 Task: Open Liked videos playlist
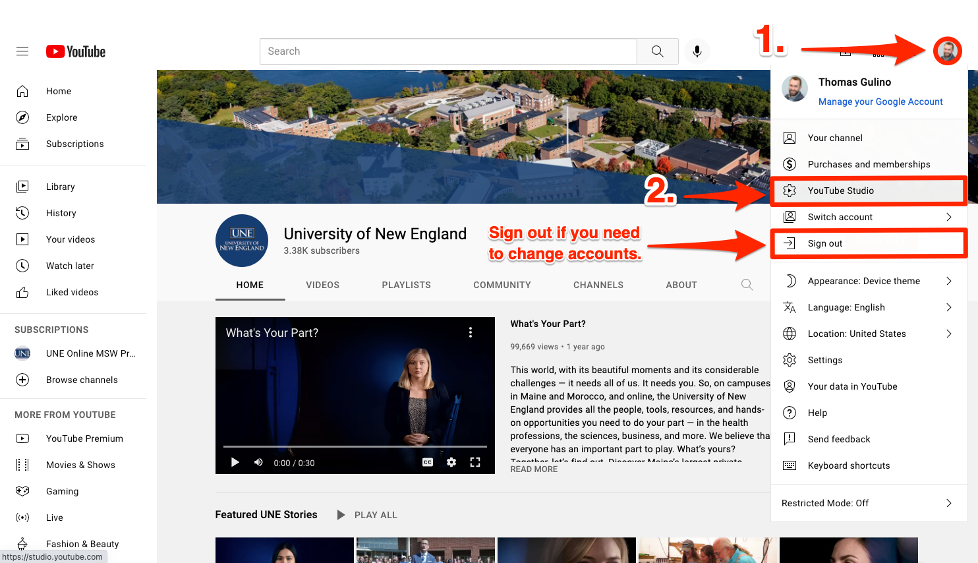73,292
